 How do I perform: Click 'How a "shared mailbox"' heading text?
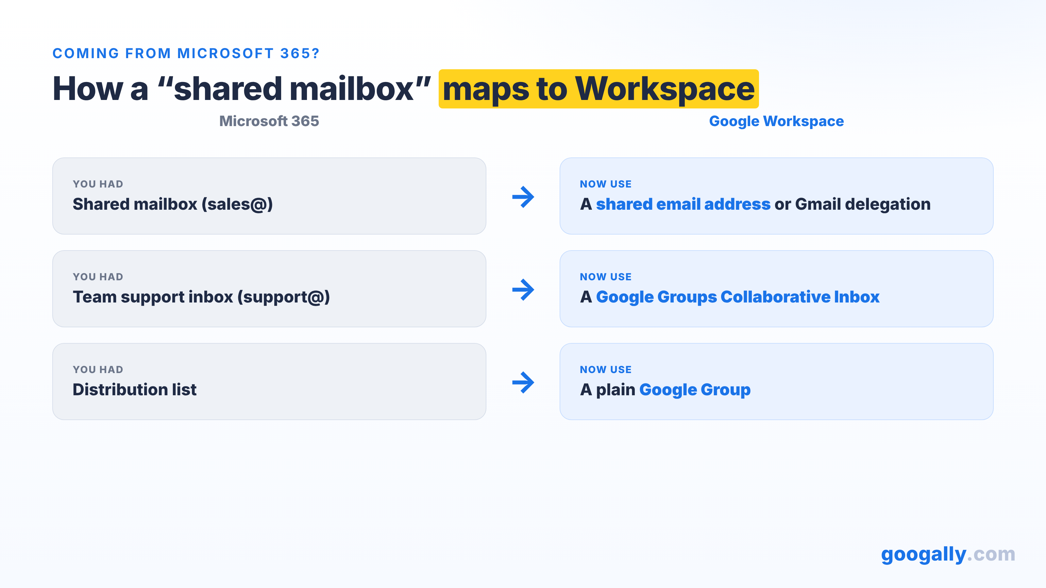(x=242, y=89)
